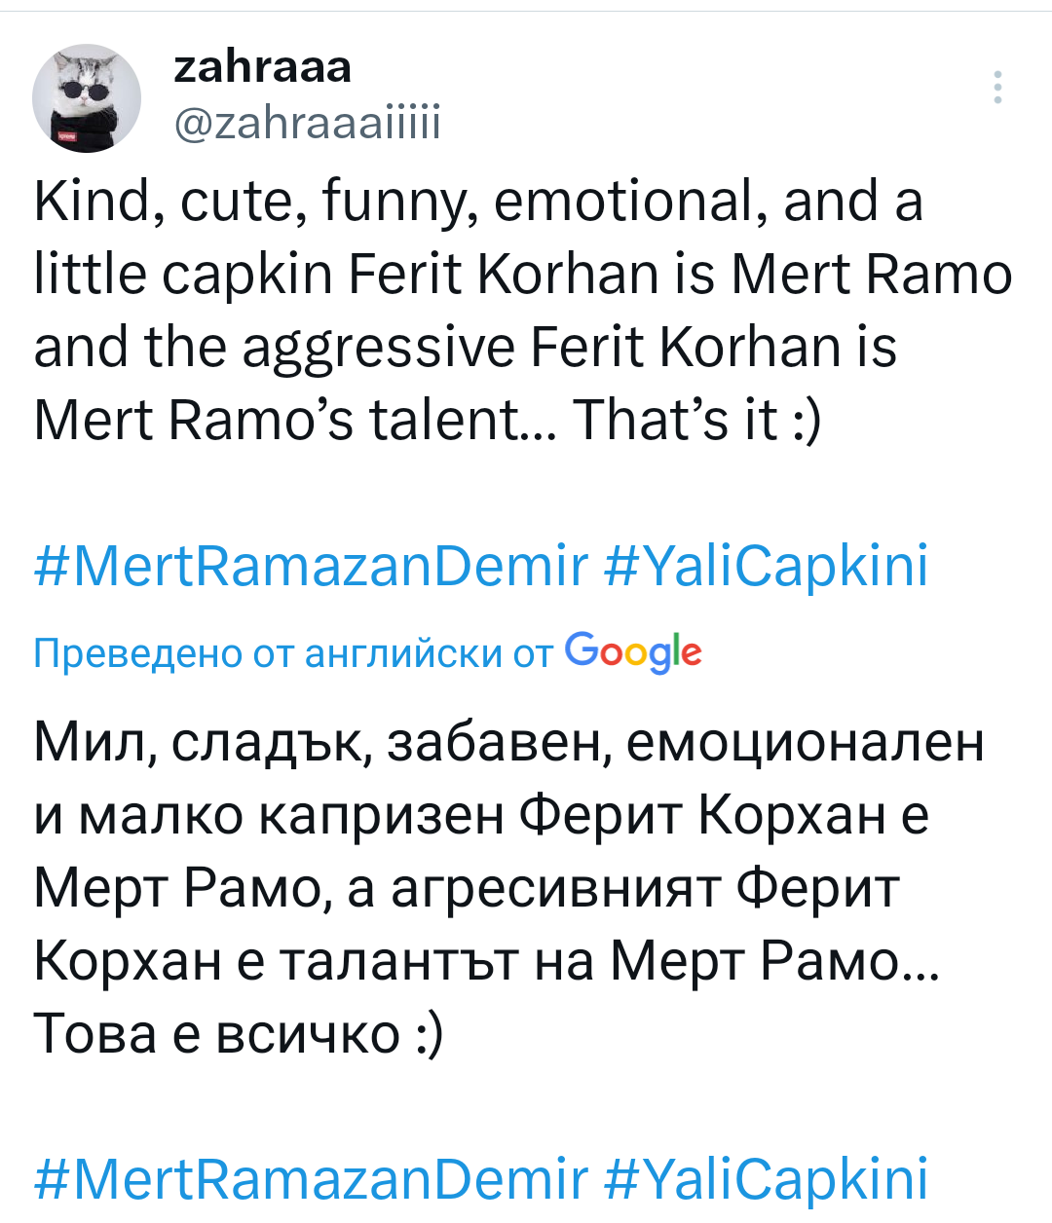The image size is (1052, 1223).
Task: Click the 'Преведено от английски от' translation label
Action: click(293, 653)
